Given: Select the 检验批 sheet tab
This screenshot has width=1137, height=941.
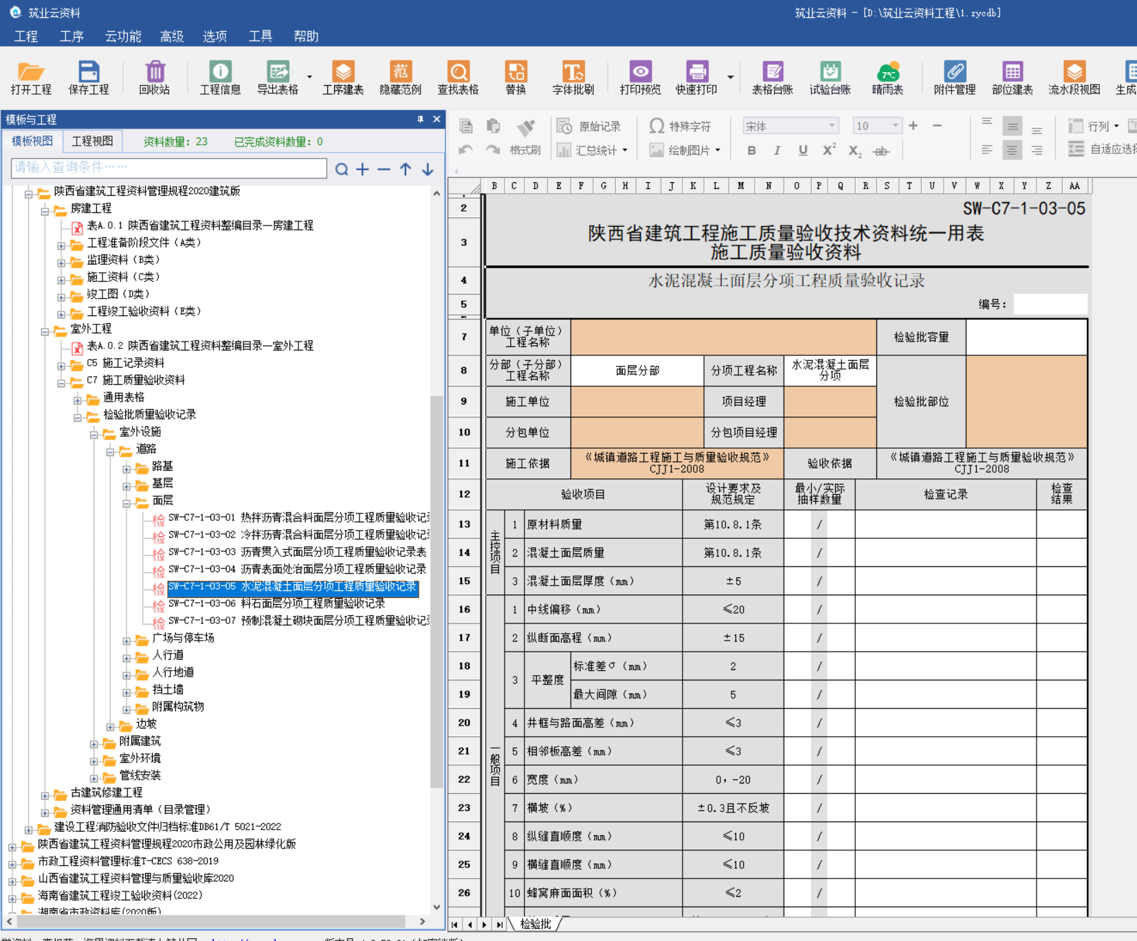Looking at the screenshot, I should (x=536, y=924).
